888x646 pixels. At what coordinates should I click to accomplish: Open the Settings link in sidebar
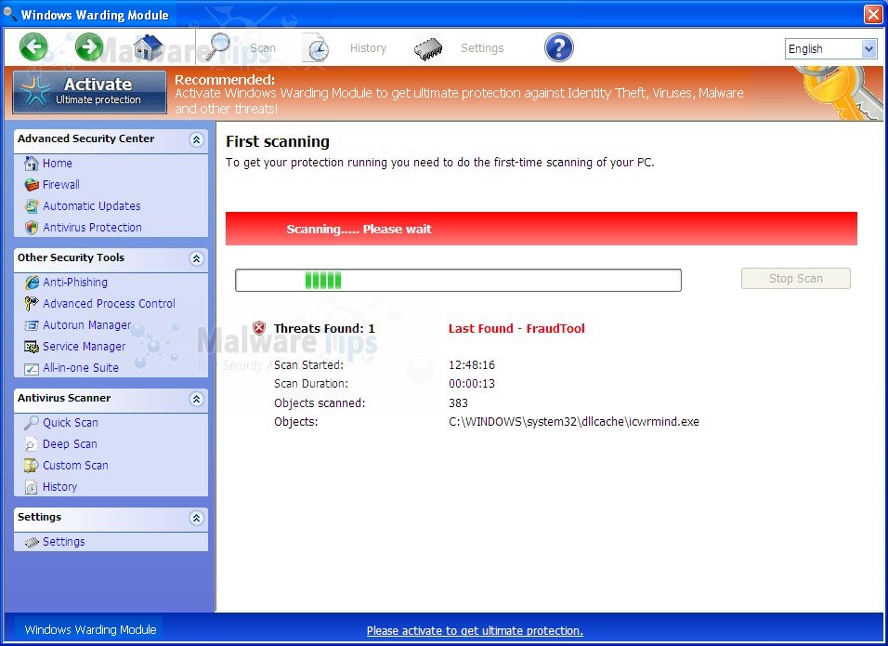click(x=63, y=542)
